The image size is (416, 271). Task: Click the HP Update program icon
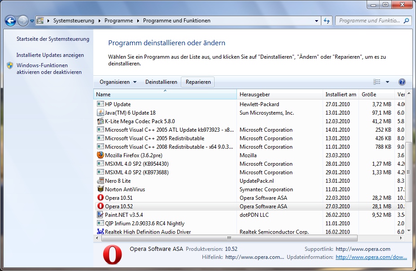click(x=100, y=104)
